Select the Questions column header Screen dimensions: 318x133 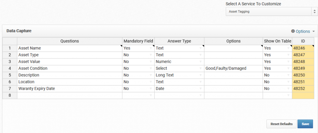tap(70, 41)
